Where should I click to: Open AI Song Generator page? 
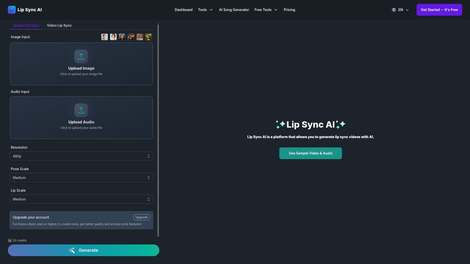pyautogui.click(x=234, y=10)
